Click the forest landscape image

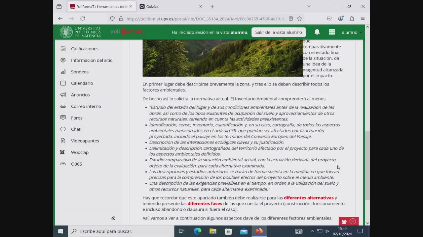(222, 58)
